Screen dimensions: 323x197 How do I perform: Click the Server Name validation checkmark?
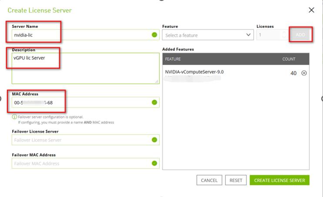tap(154, 35)
